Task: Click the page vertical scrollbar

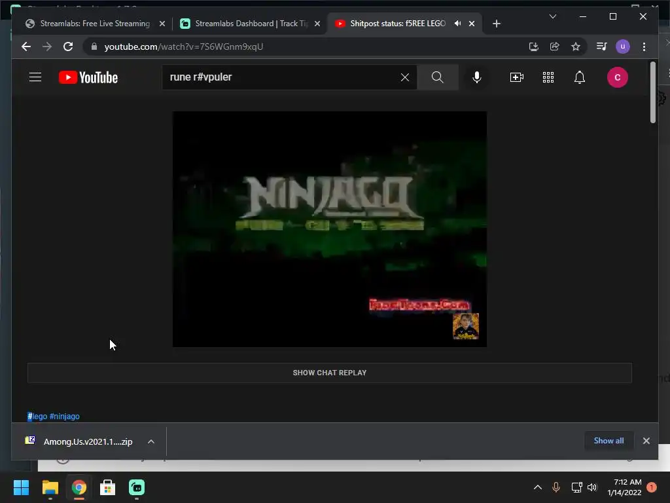Action: click(x=653, y=92)
